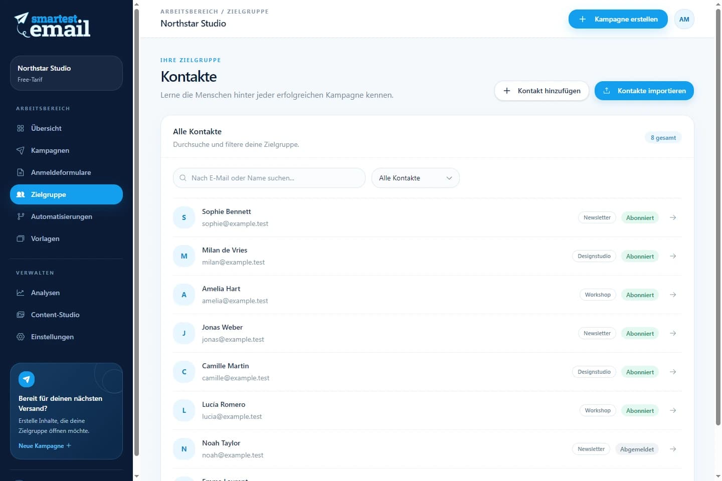Click the Automatisierungen branch icon
Viewport: 722px width, 481px height.
[x=21, y=216]
